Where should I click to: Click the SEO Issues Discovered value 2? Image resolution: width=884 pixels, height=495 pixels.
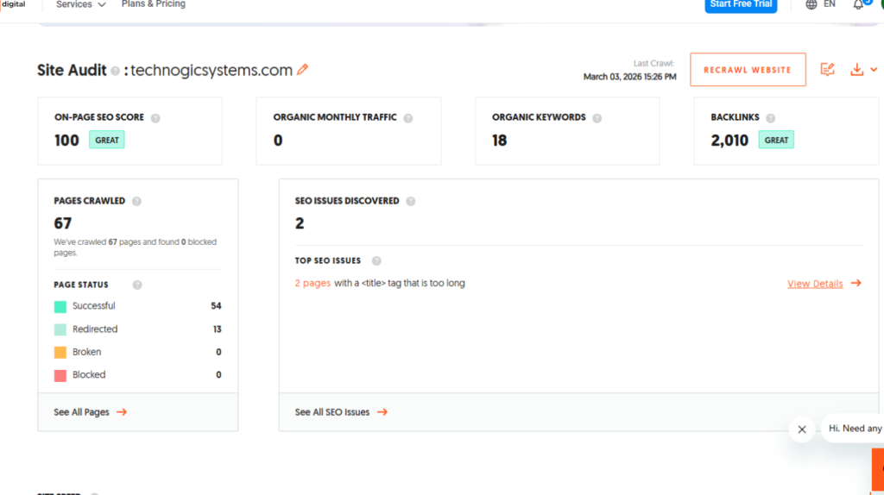300,223
